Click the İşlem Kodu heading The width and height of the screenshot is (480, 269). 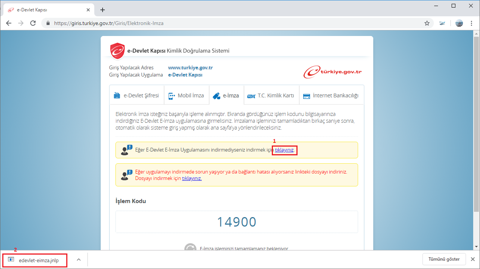131,201
